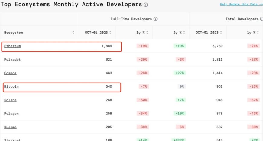Click Polkadot total 1y -26% badge
The width and height of the screenshot is (263, 141).
(253, 60)
